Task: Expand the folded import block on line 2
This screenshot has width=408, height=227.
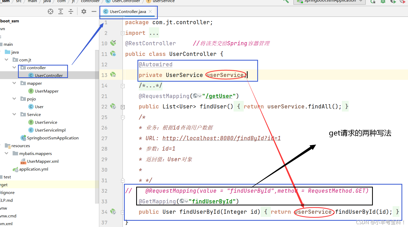Action: pos(123,33)
